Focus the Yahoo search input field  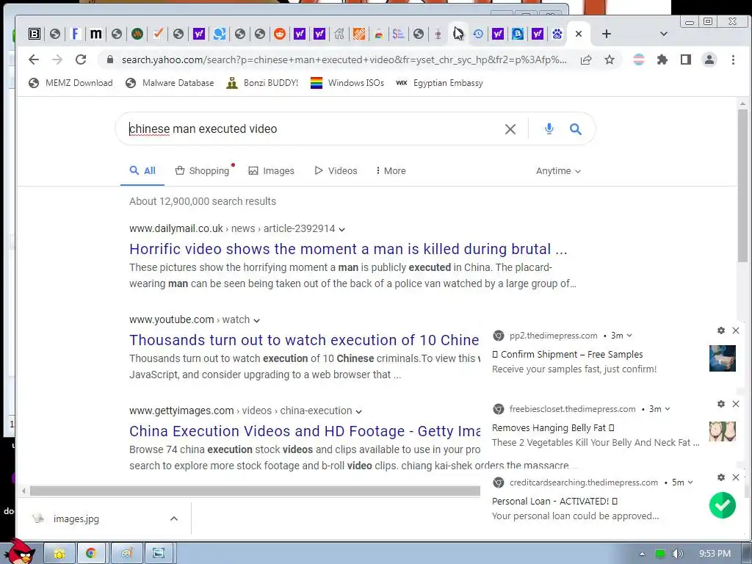311,129
